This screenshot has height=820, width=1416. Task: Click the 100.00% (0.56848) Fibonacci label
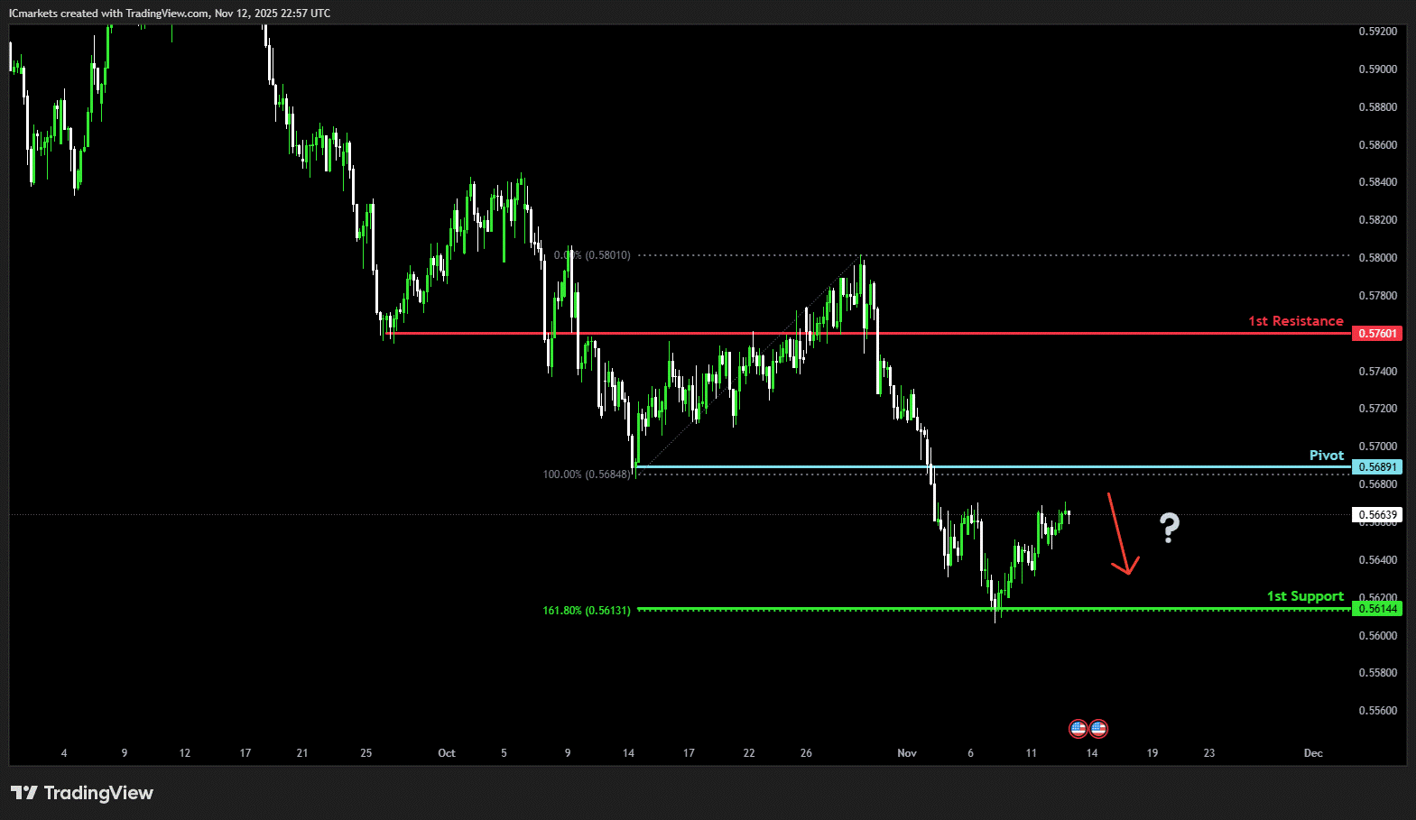click(587, 474)
